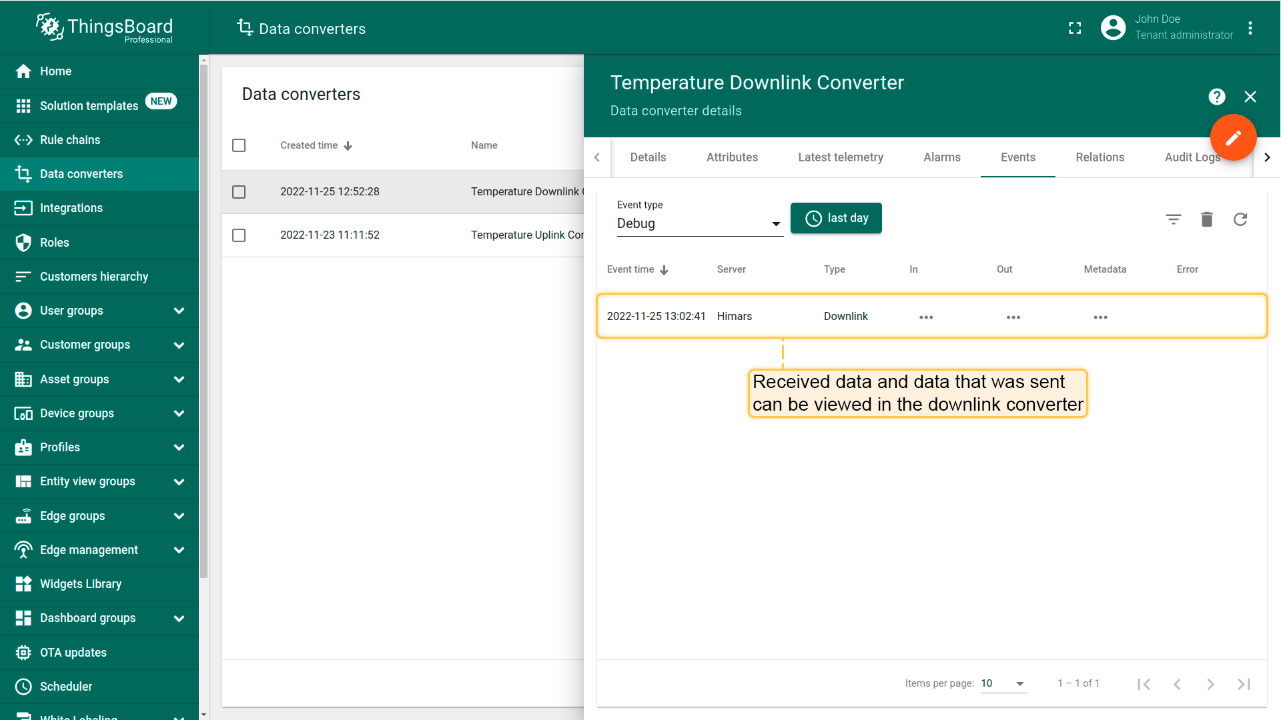Open Event type Debug dropdown

pos(699,223)
